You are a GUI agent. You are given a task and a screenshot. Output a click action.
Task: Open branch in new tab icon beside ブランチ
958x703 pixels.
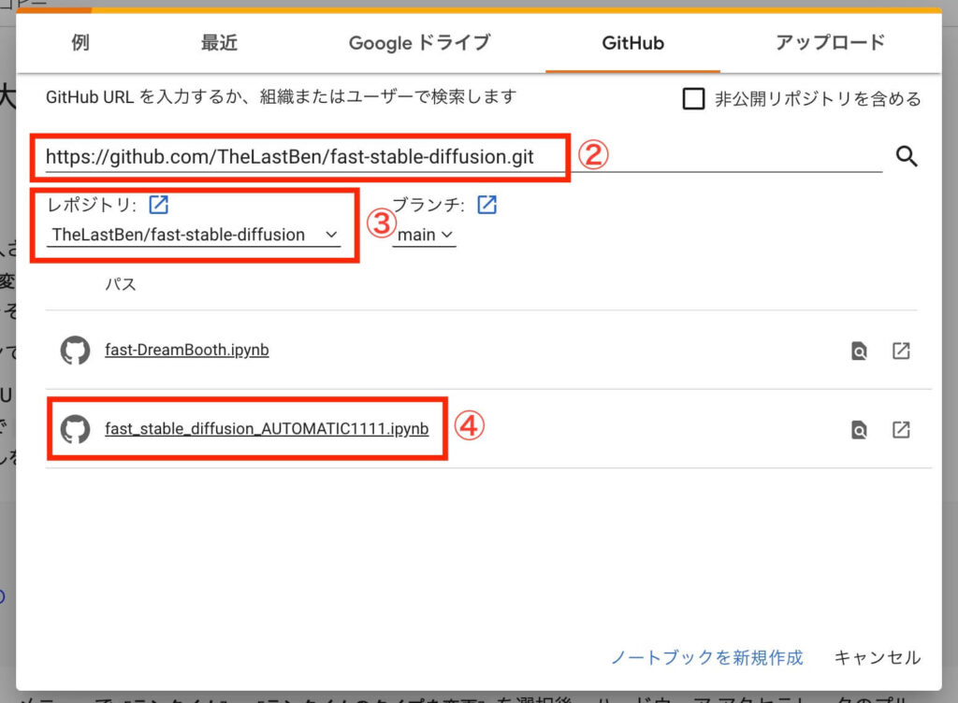pos(486,205)
